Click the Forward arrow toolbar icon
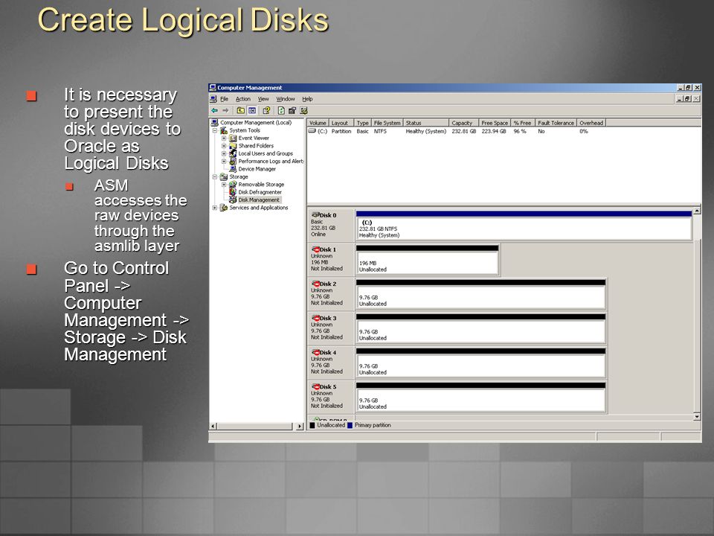 tap(225, 110)
